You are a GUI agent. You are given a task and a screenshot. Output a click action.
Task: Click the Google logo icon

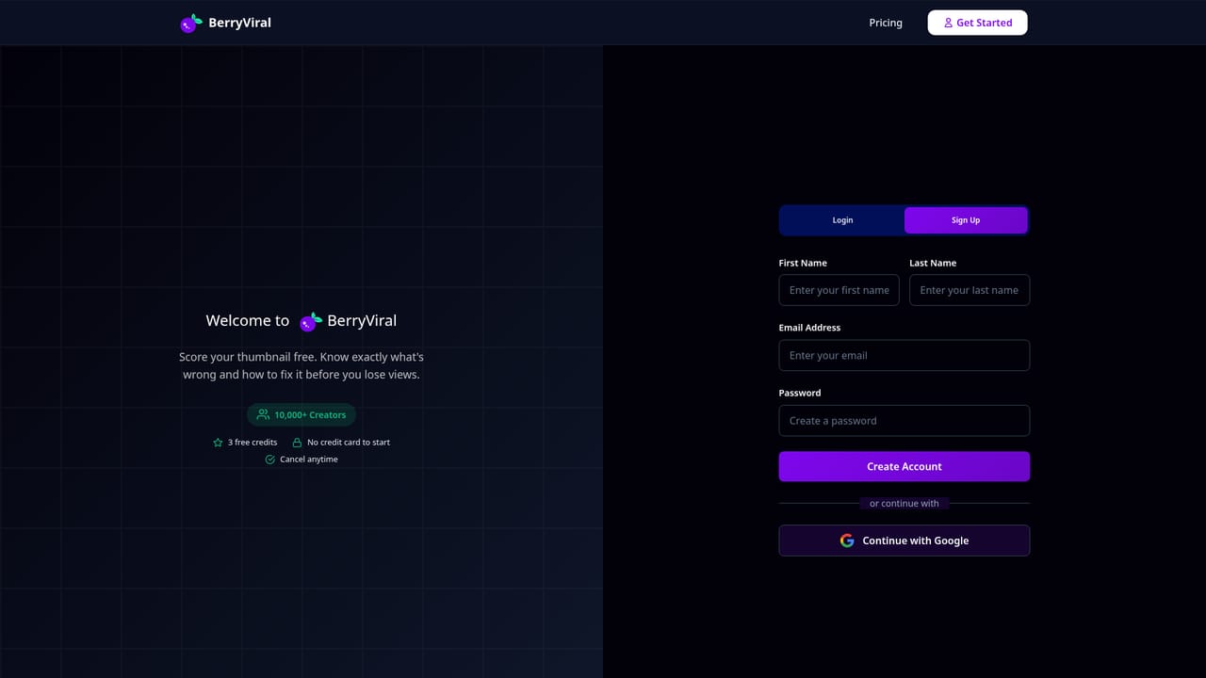pos(847,541)
